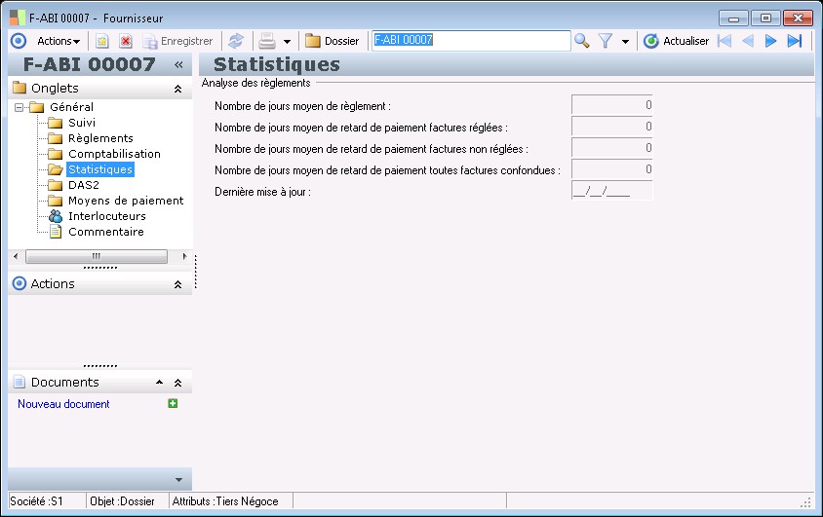Click the Interlocuteurs people icon
This screenshot has height=517, width=823.
click(x=56, y=216)
